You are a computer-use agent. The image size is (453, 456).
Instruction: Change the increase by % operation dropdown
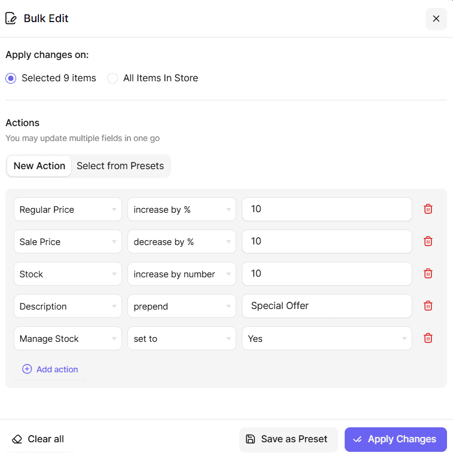[x=182, y=209]
